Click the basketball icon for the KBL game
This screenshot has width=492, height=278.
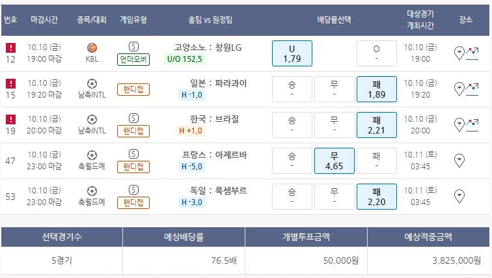(x=92, y=48)
